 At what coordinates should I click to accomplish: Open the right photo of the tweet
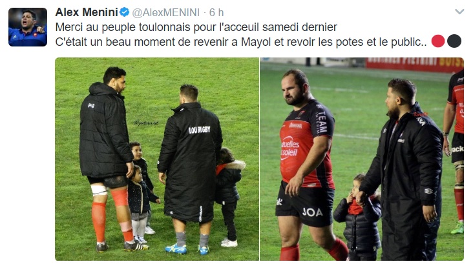362,159
